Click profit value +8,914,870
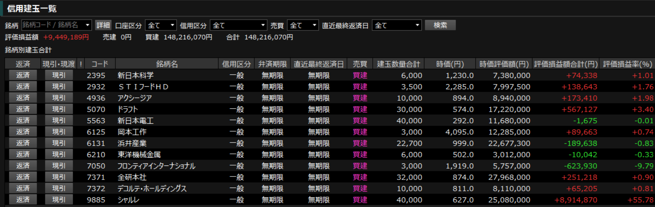 [x=576, y=200]
